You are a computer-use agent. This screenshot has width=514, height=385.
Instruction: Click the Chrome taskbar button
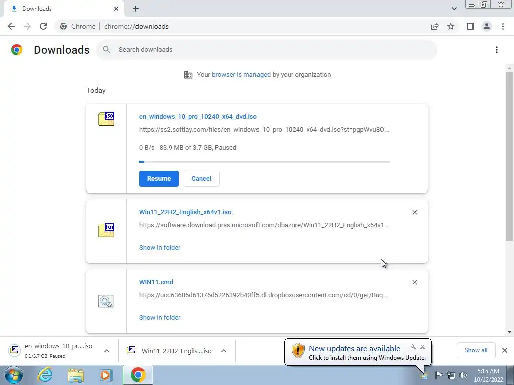point(138,375)
